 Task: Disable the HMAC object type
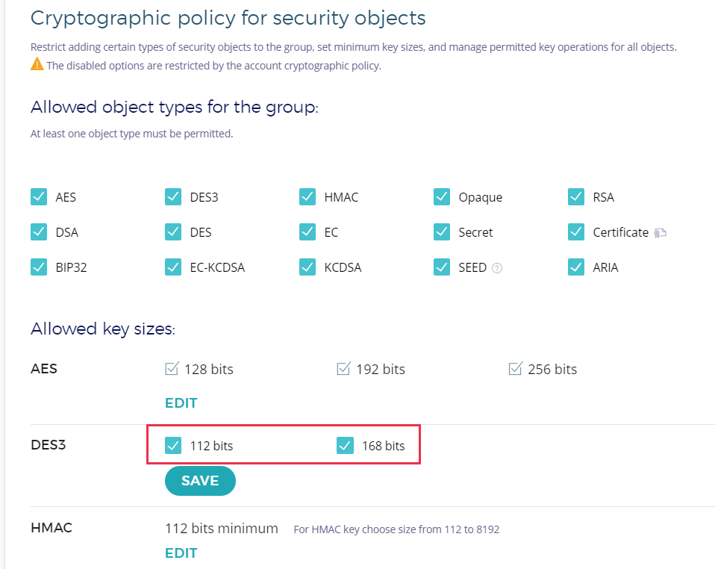click(307, 197)
